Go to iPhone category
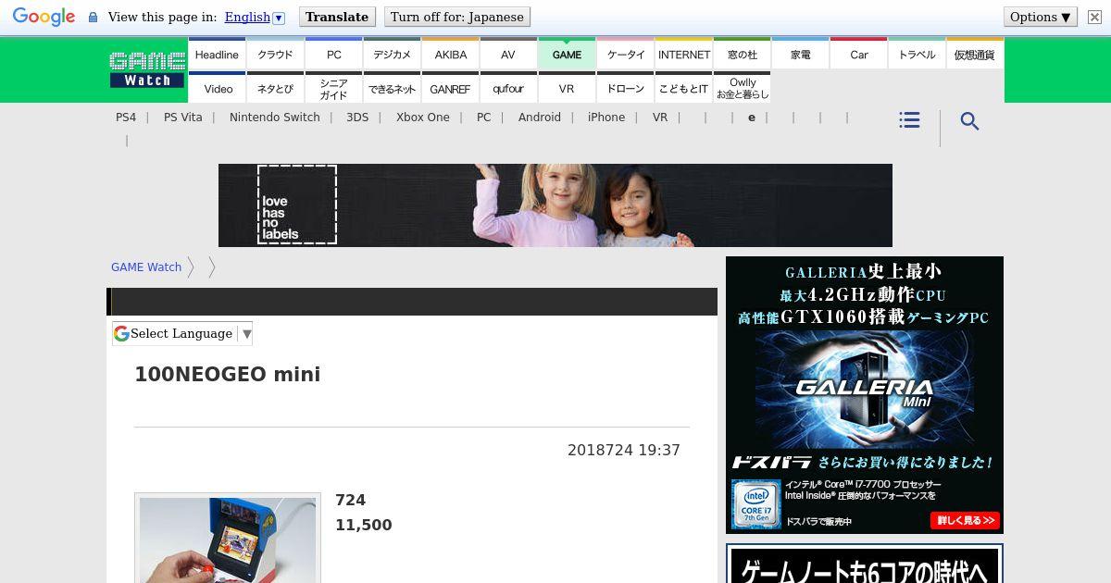 point(606,118)
